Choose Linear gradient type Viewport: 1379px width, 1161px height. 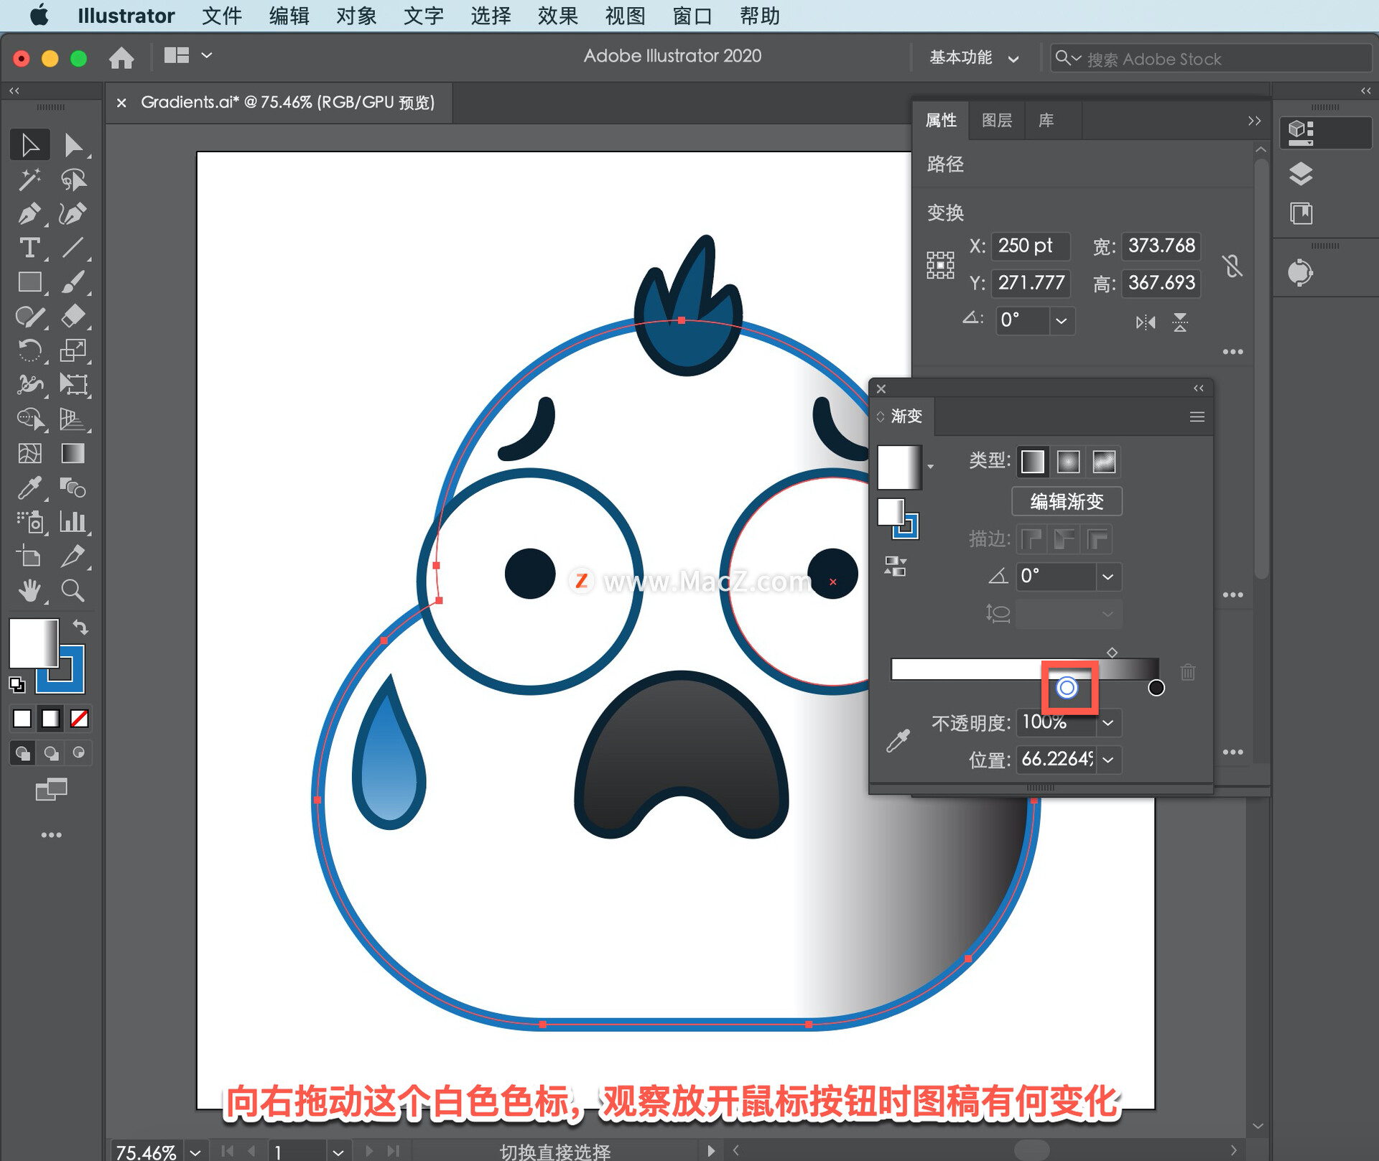1033,462
